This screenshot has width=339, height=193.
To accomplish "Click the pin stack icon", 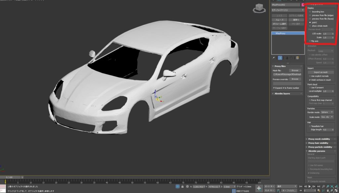I will pos(273,58).
